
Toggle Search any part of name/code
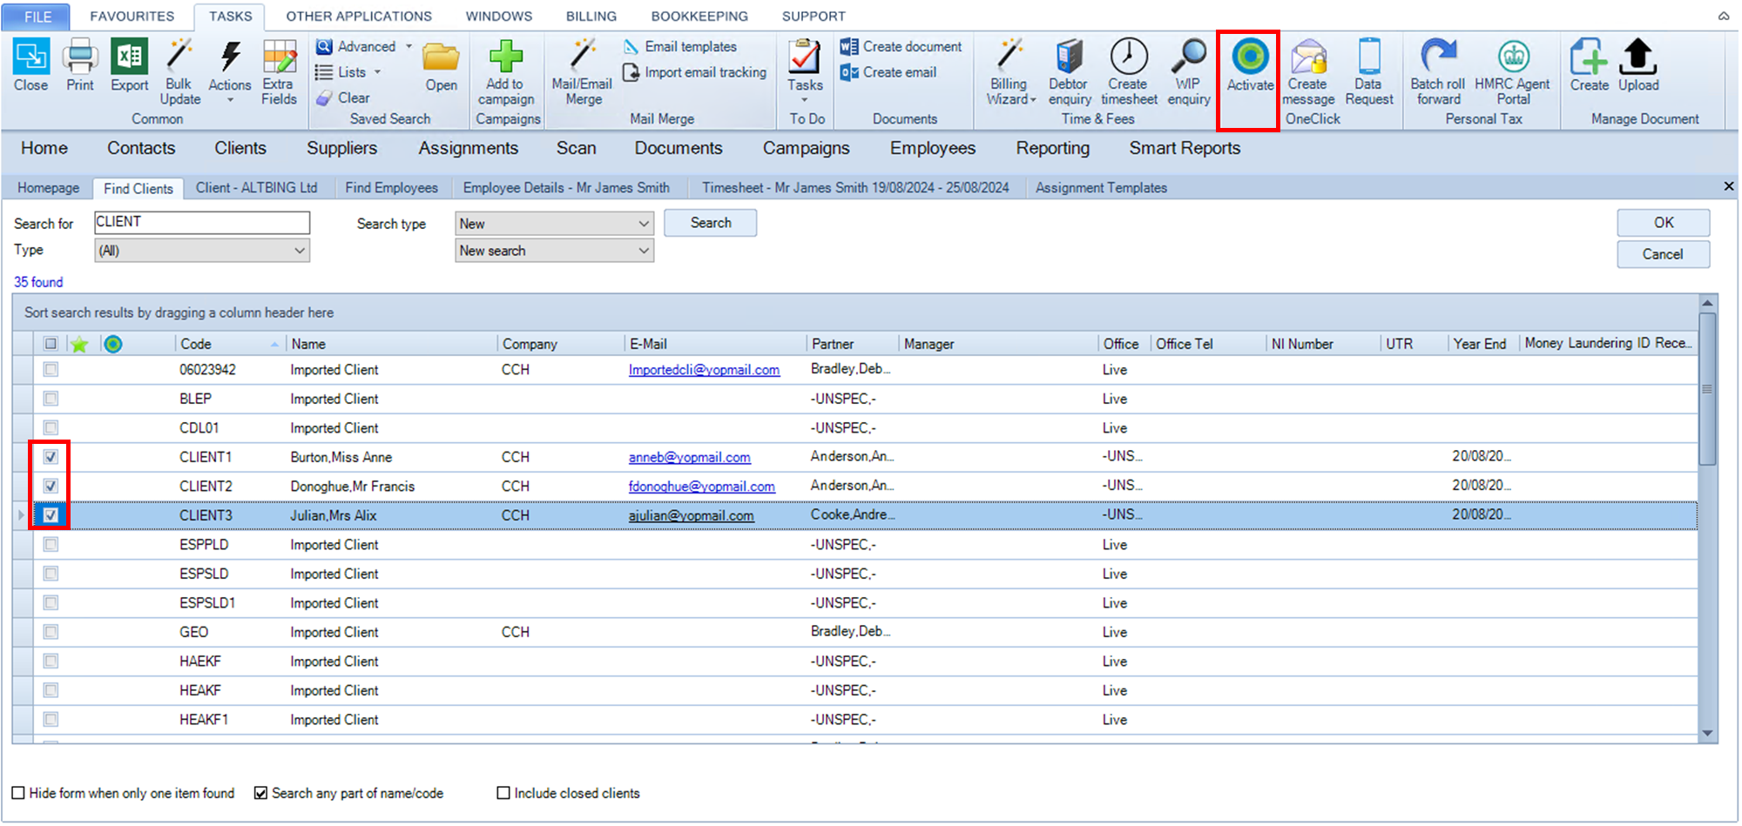tap(260, 793)
